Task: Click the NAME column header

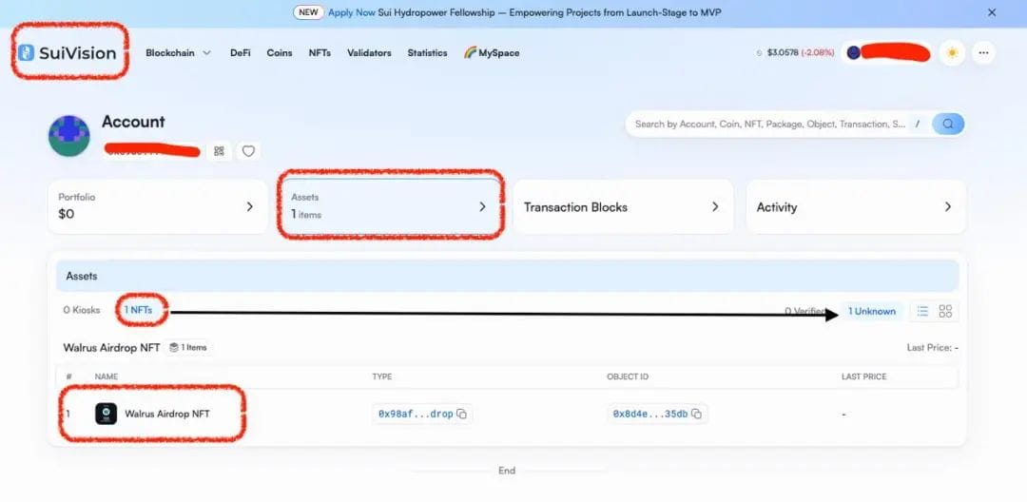Action: click(107, 377)
